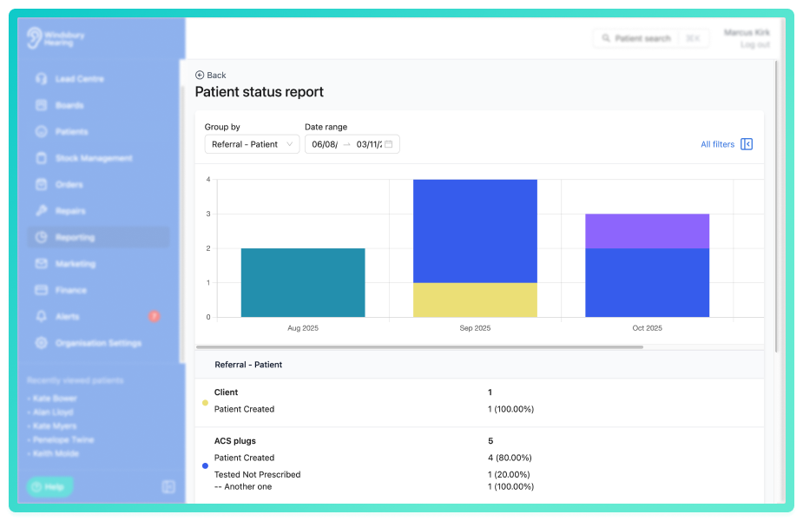Toggle the All filters panel icon

tap(747, 144)
